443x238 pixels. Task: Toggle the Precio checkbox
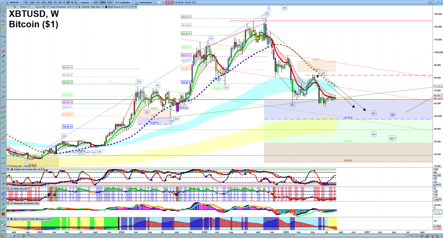(x=18, y=7)
